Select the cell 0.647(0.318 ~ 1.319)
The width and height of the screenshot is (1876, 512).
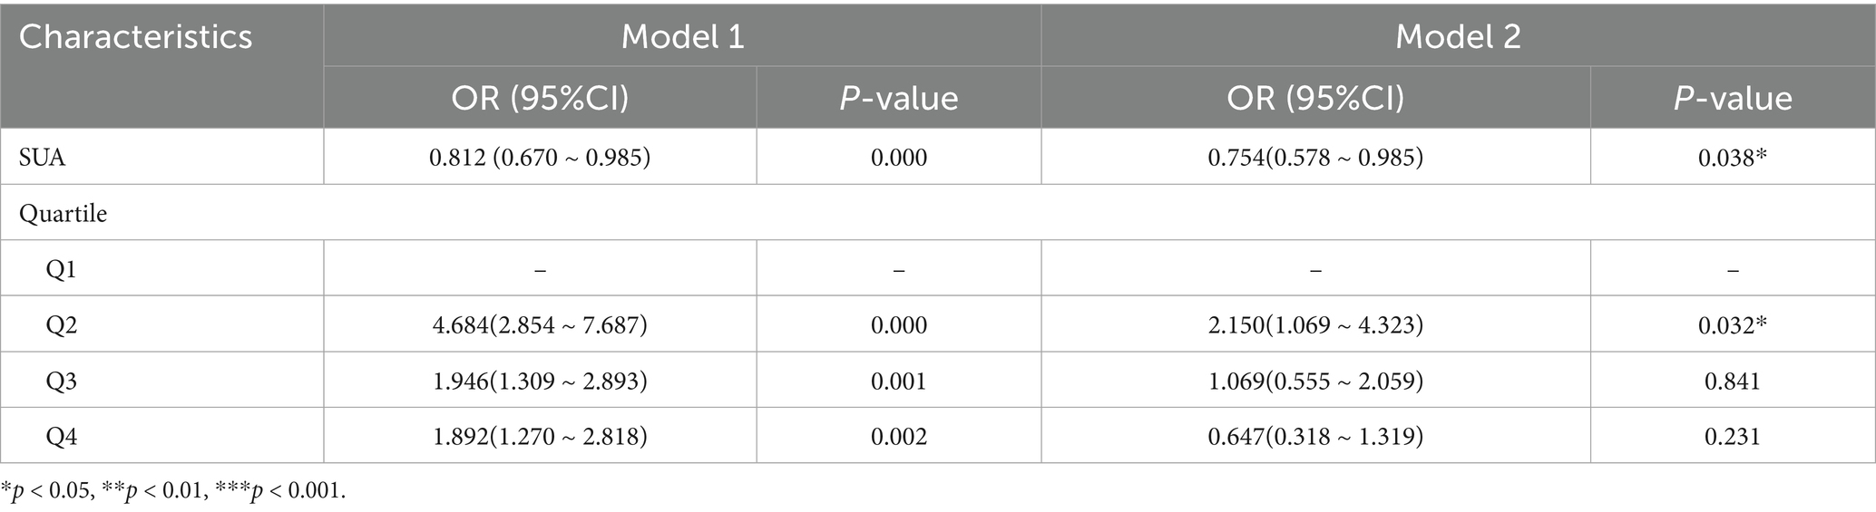click(x=1314, y=437)
